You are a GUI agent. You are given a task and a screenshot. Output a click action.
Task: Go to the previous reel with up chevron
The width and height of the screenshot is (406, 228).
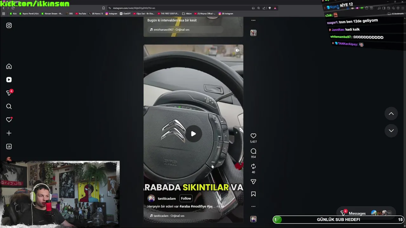(x=391, y=114)
